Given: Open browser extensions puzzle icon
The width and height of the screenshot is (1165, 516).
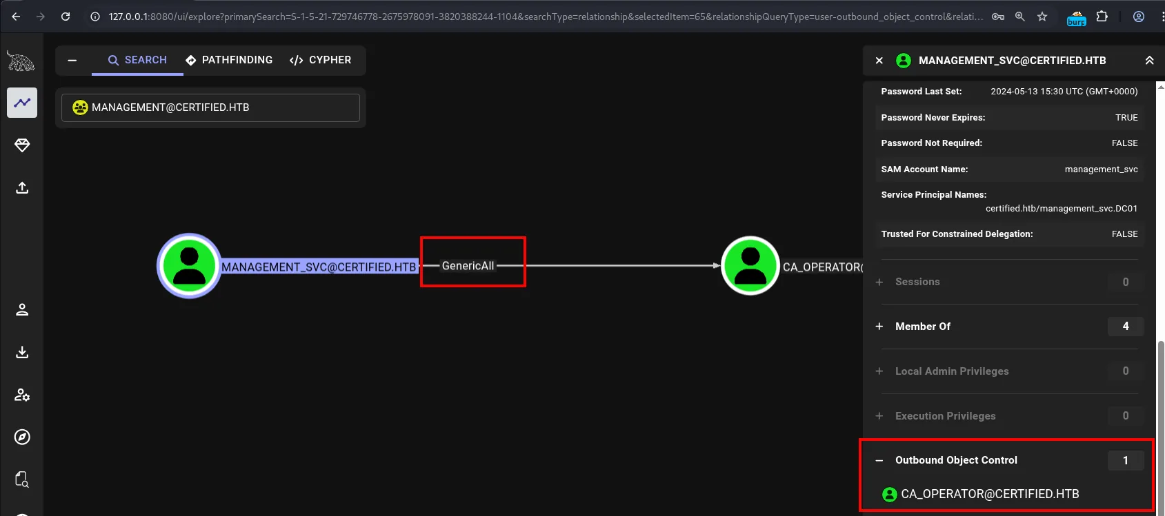Looking at the screenshot, I should click(x=1102, y=16).
